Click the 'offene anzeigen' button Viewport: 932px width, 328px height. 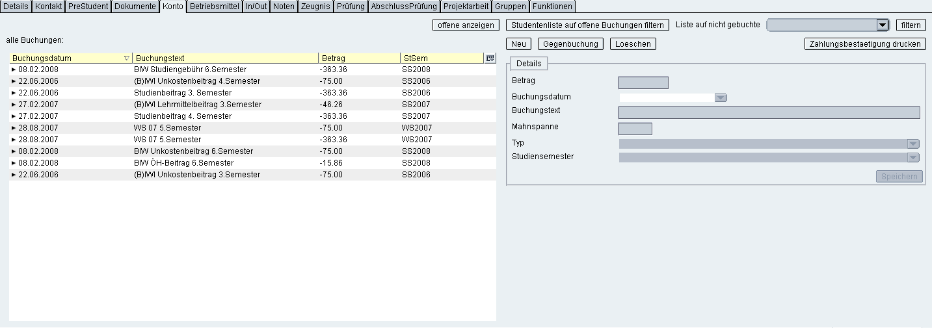[x=465, y=25]
